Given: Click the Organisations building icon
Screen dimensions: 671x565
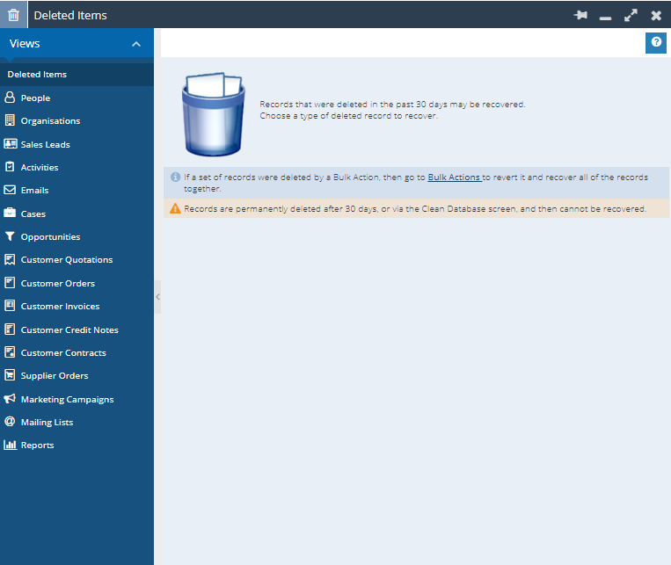Looking at the screenshot, I should coord(10,120).
